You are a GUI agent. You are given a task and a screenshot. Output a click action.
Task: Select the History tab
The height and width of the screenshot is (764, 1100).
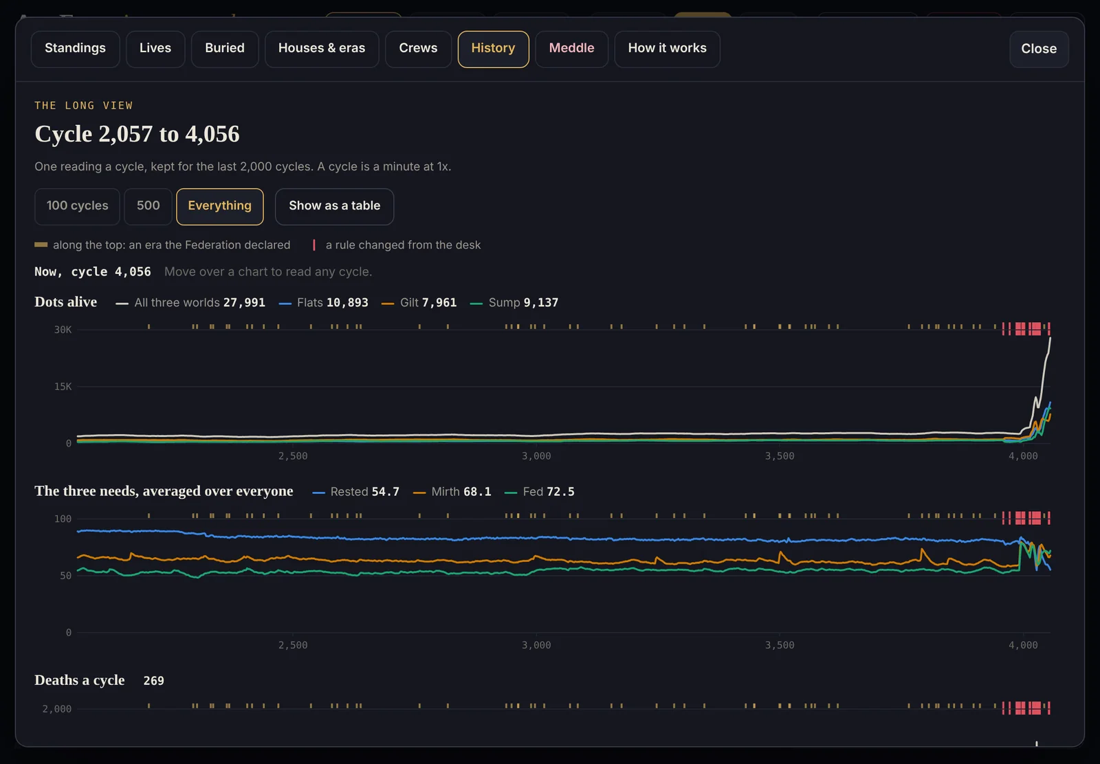493,49
